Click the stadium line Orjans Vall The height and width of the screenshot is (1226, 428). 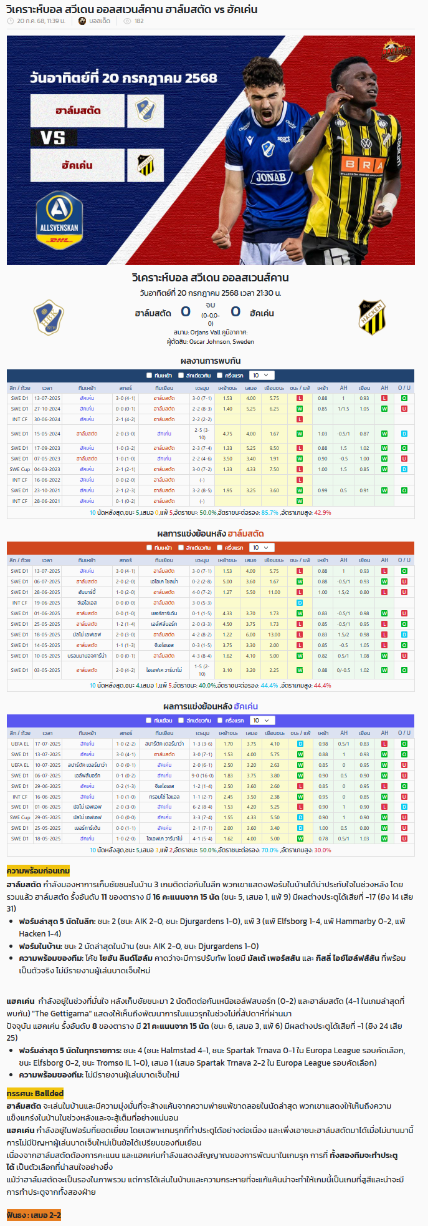pyautogui.click(x=211, y=333)
